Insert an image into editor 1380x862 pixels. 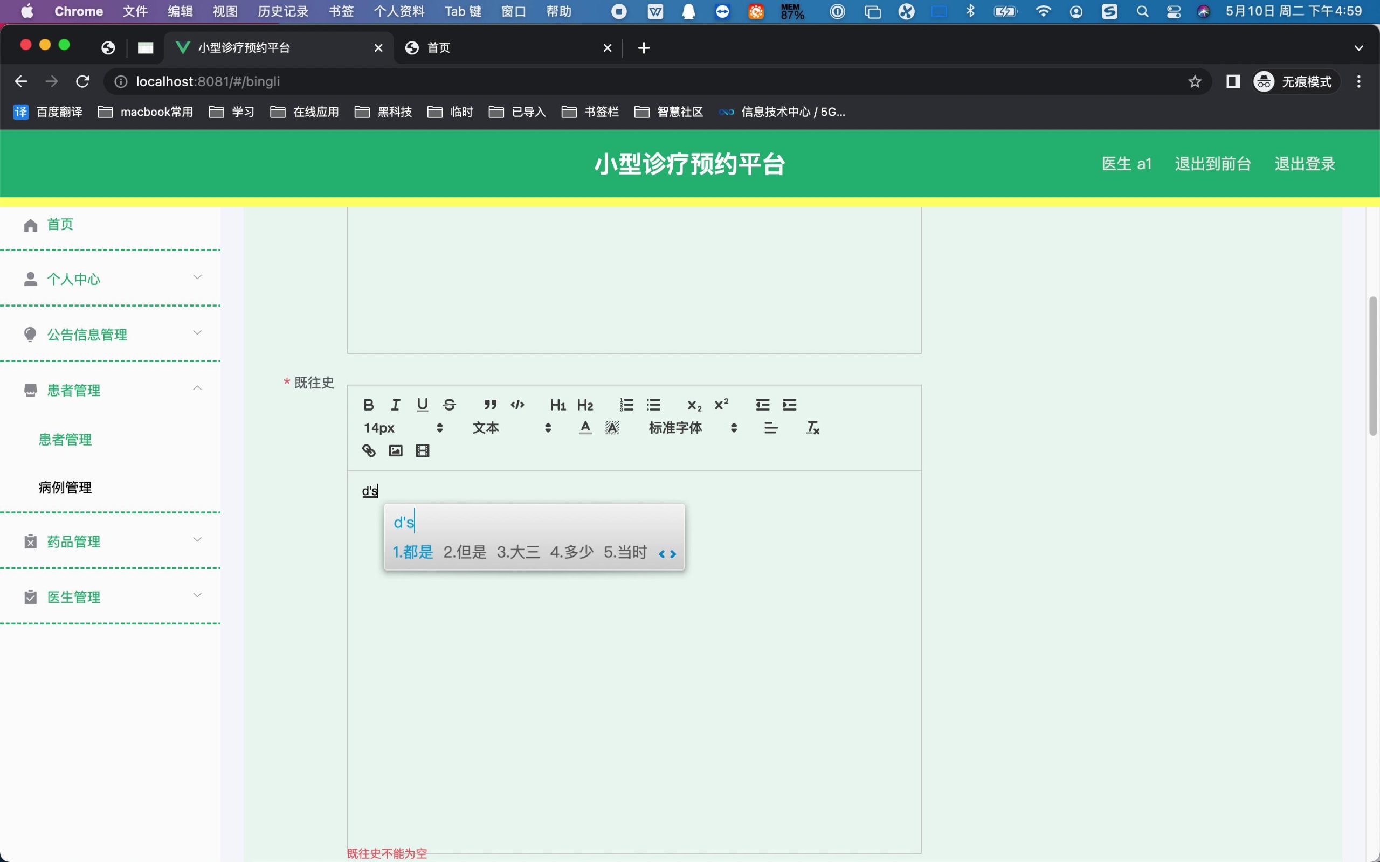pos(395,451)
